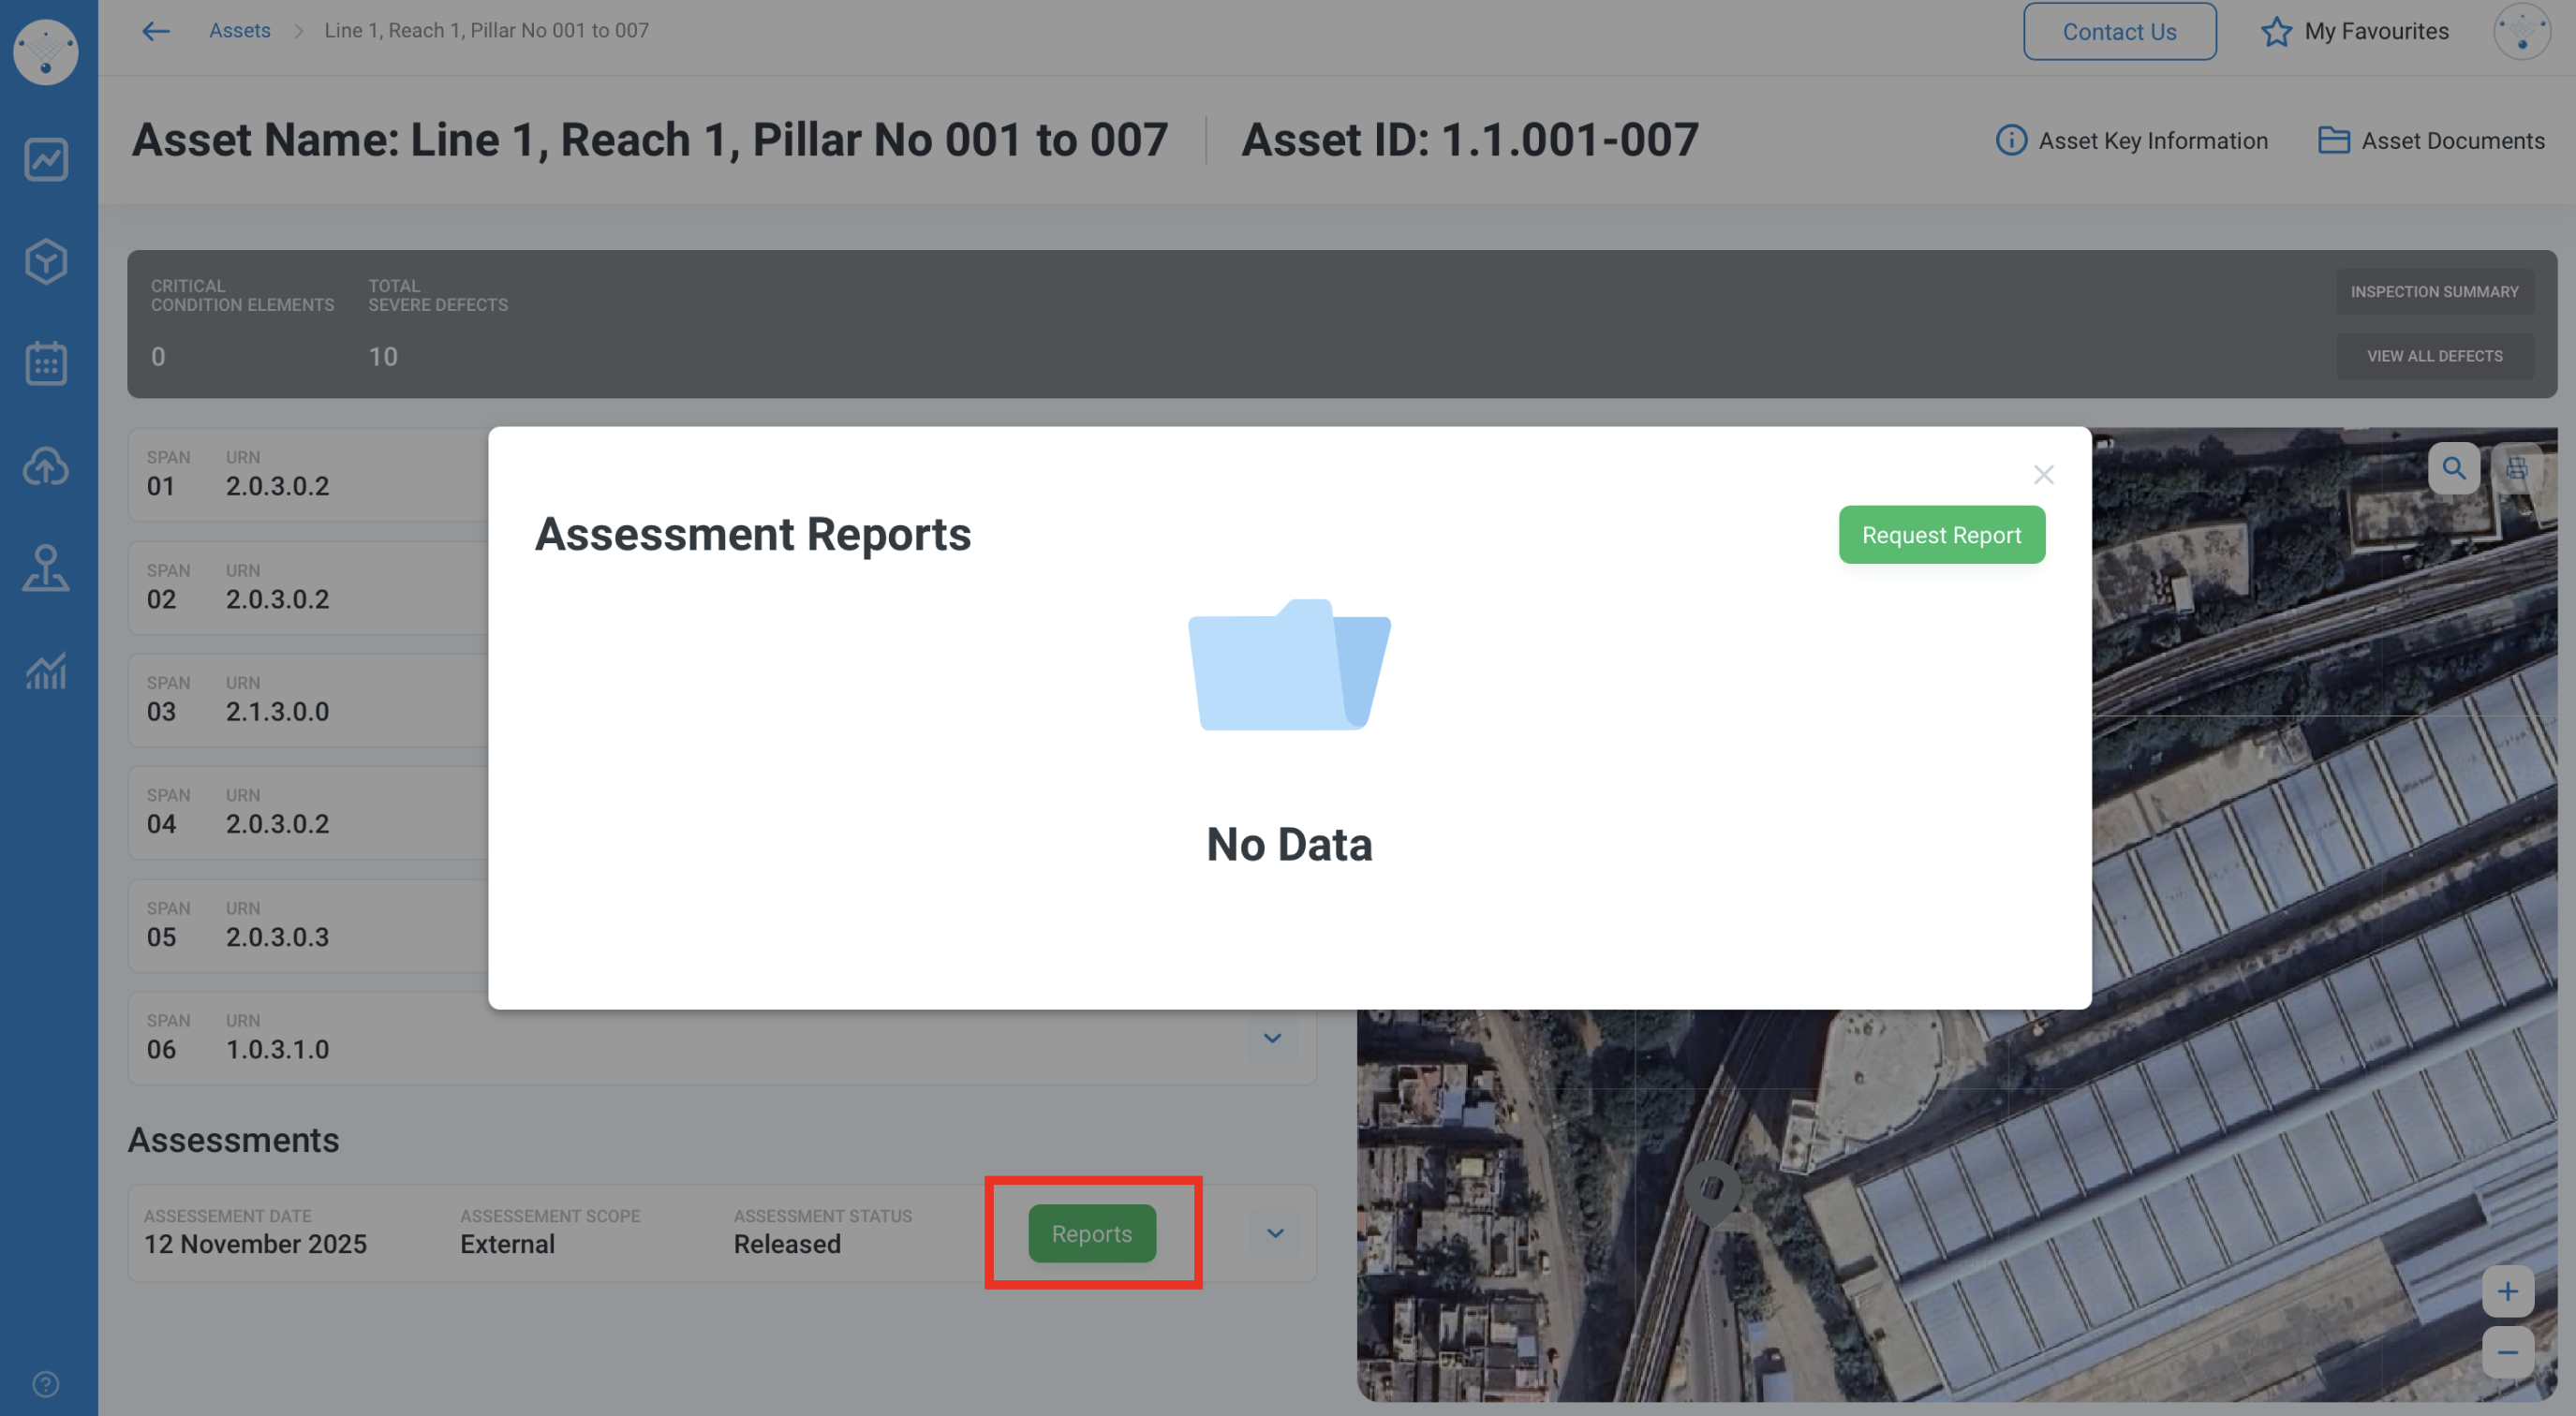This screenshot has height=1416, width=2576.
Task: Zoom out on the map with minus
Action: pyautogui.click(x=2507, y=1353)
